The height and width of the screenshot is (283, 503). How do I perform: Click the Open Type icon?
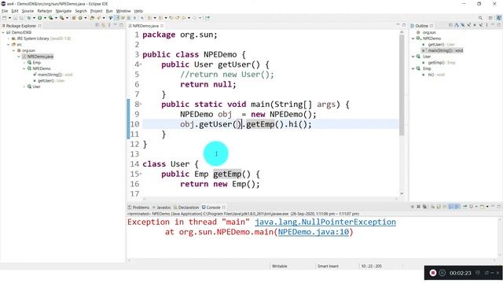(x=92, y=18)
